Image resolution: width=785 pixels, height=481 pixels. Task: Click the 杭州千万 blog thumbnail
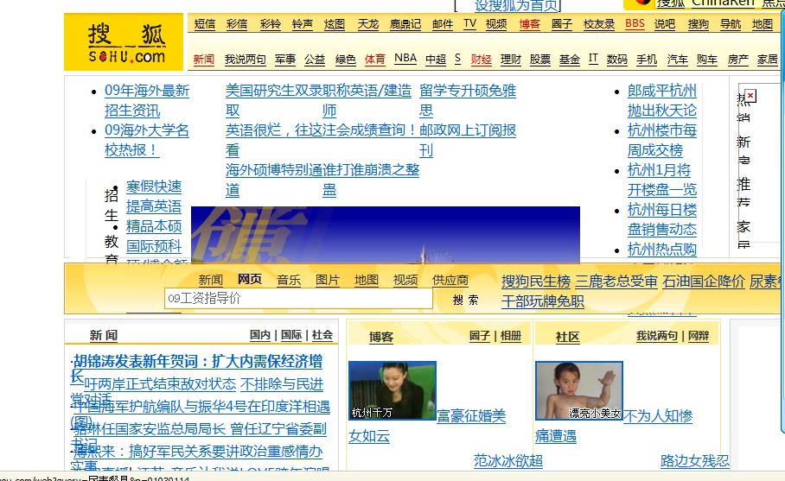pos(392,390)
